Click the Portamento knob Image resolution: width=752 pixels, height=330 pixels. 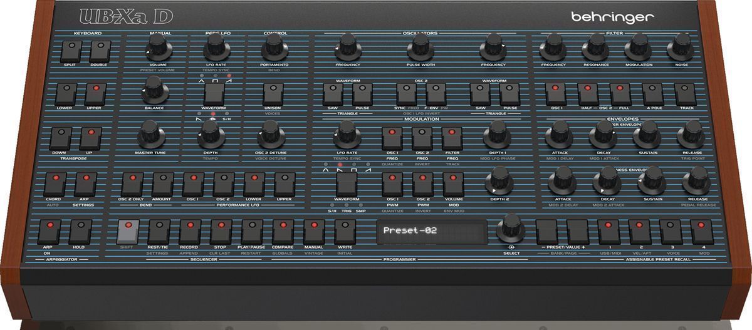tap(274, 47)
